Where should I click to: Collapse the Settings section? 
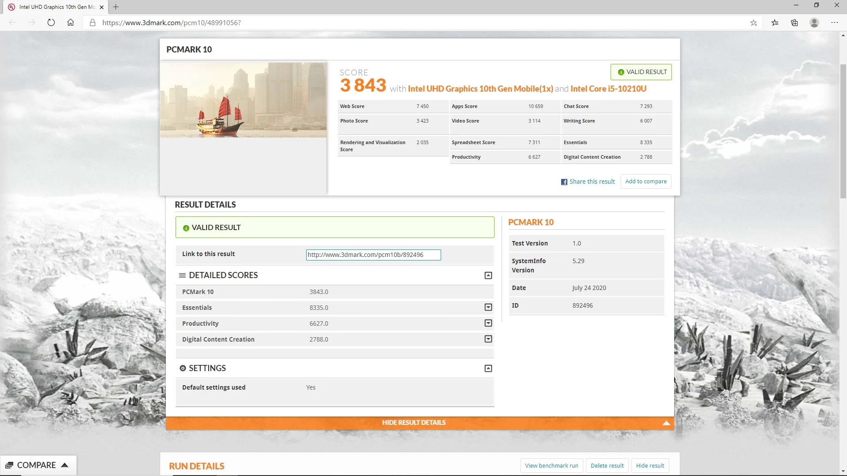(x=488, y=368)
